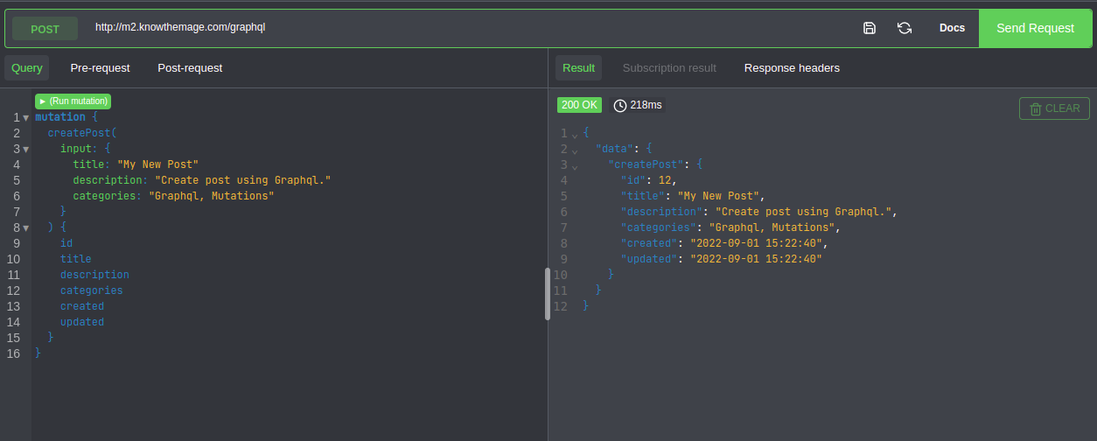Viewport: 1097px width, 441px height.
Task: Switch to the Query tab
Action: click(x=27, y=67)
